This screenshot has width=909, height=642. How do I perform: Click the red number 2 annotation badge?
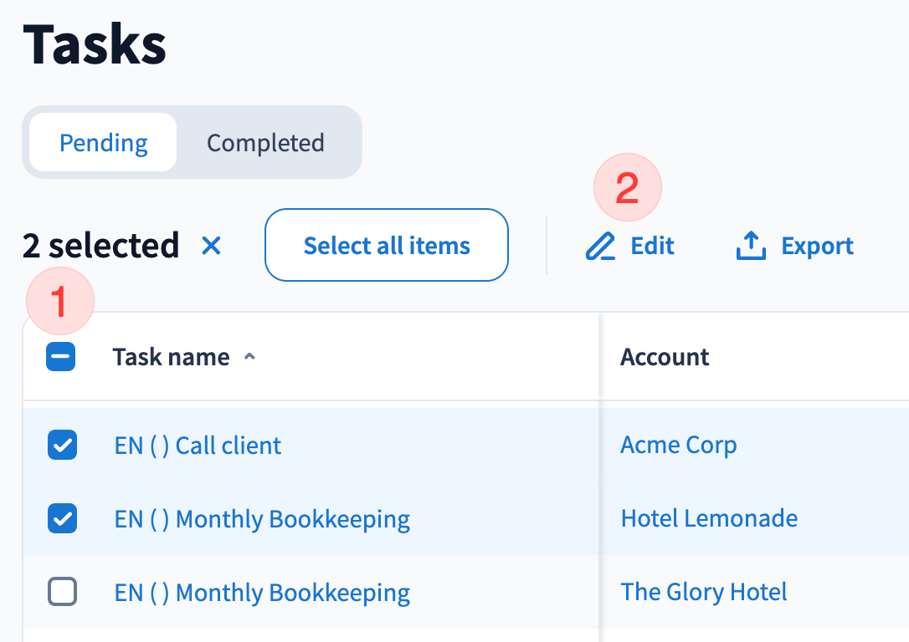pyautogui.click(x=627, y=187)
